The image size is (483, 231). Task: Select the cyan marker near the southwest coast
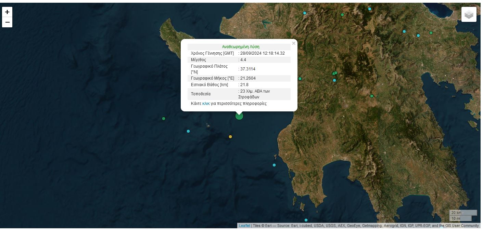pos(274,165)
